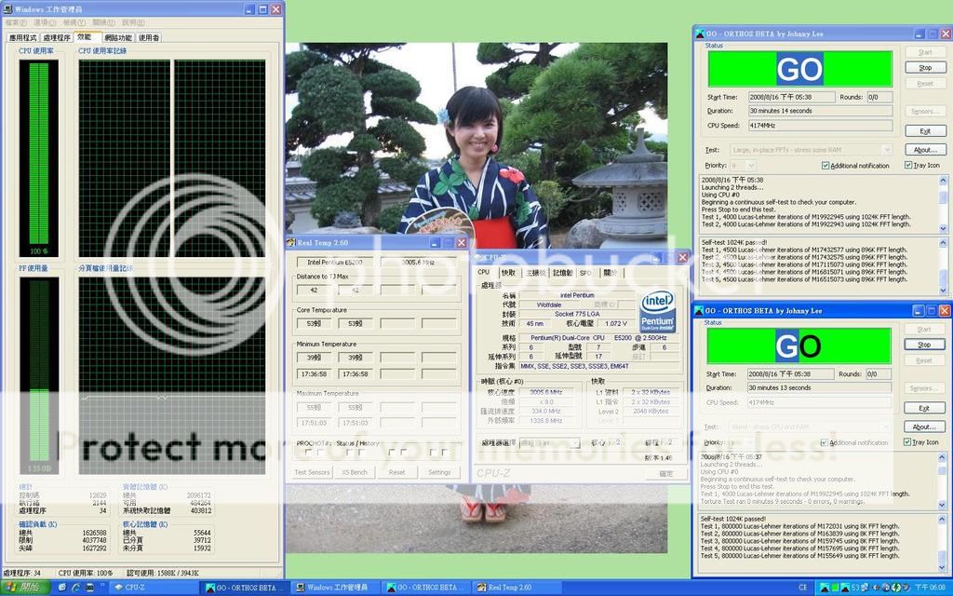Click the Intel Pentium logo in CPU-Z

coord(659,310)
